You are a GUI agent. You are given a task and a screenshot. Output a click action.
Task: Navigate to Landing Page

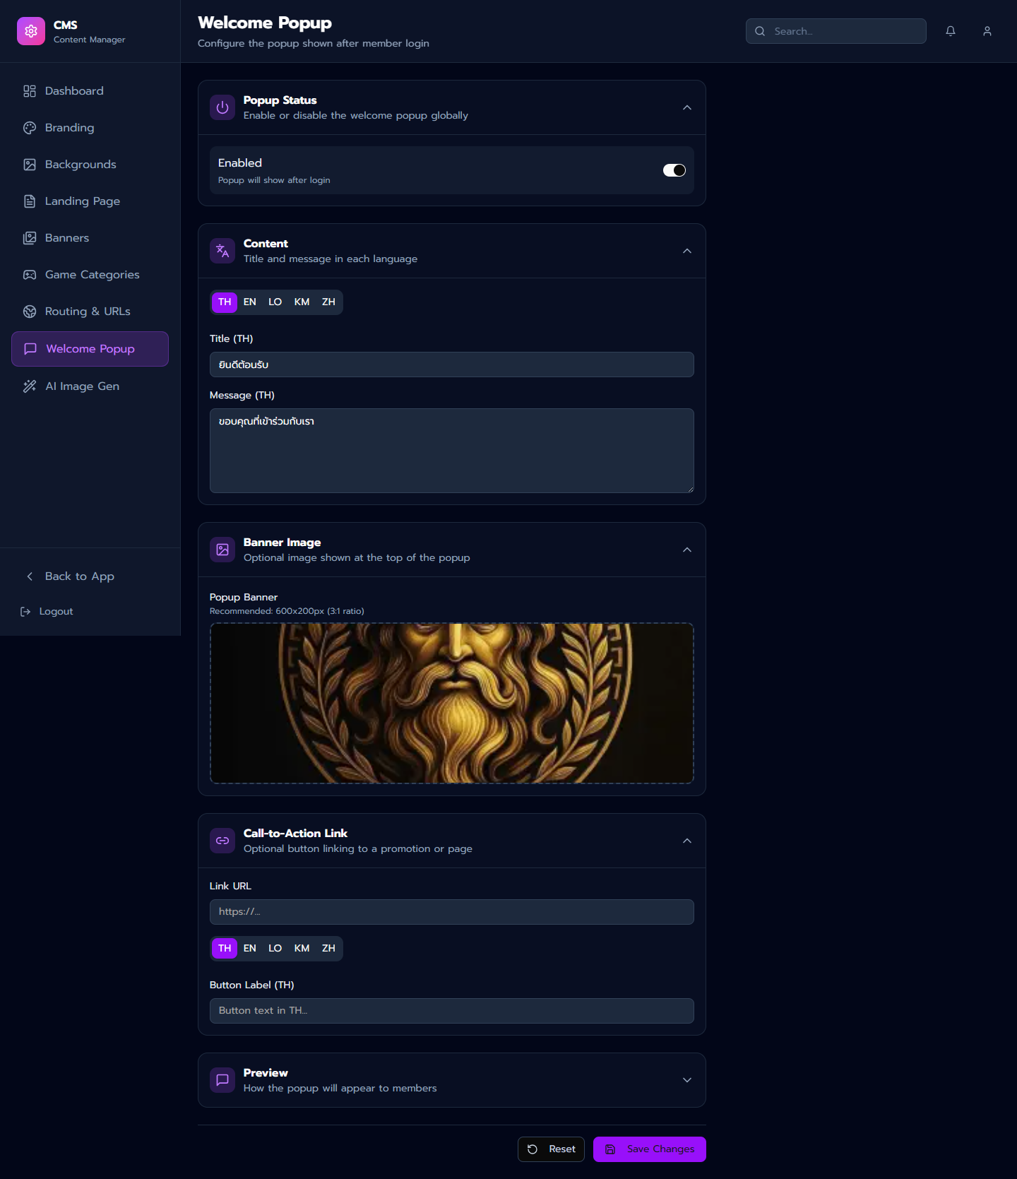(90, 201)
